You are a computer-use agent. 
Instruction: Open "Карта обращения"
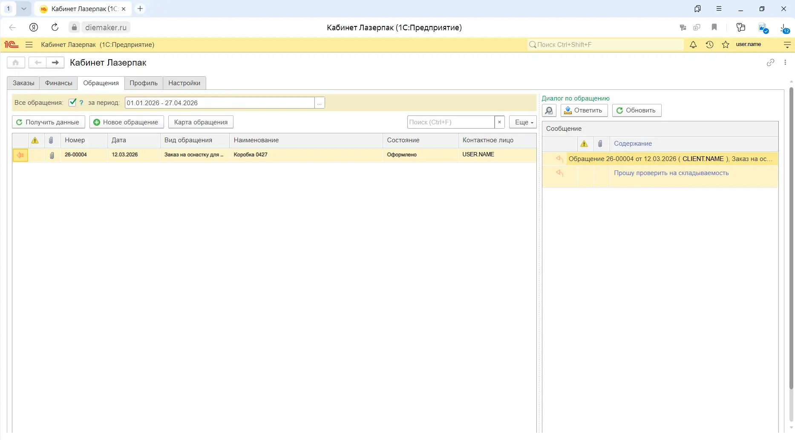click(201, 122)
